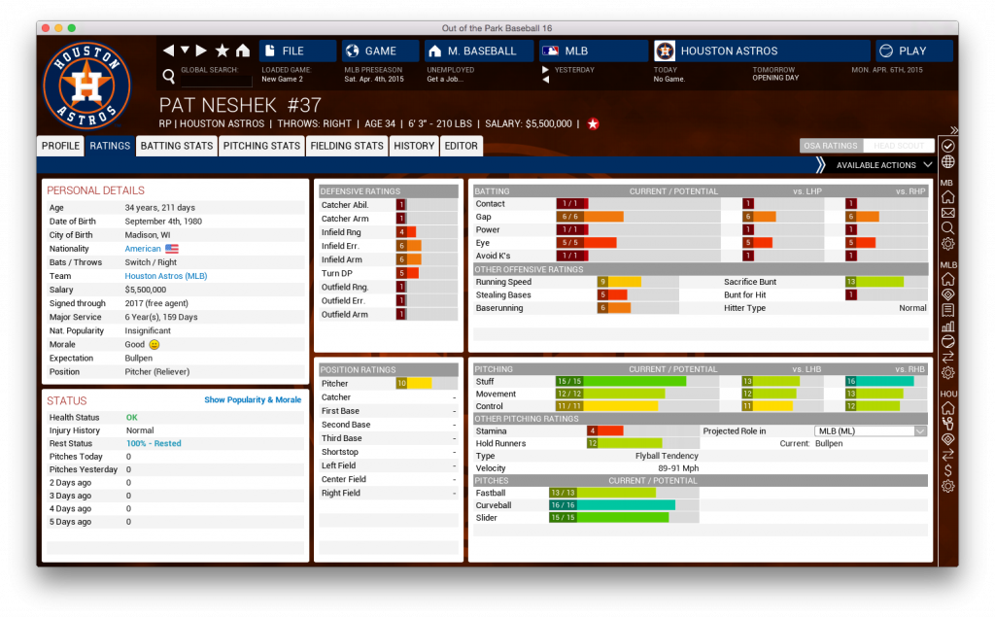Image resolution: width=995 pixels, height=619 pixels.
Task: Open the settings gear under HOU
Action: point(948,486)
